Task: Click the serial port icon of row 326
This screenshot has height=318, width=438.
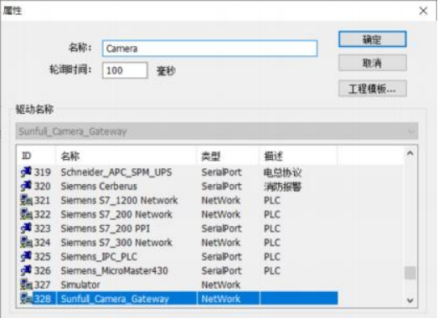Action: tap(26, 270)
